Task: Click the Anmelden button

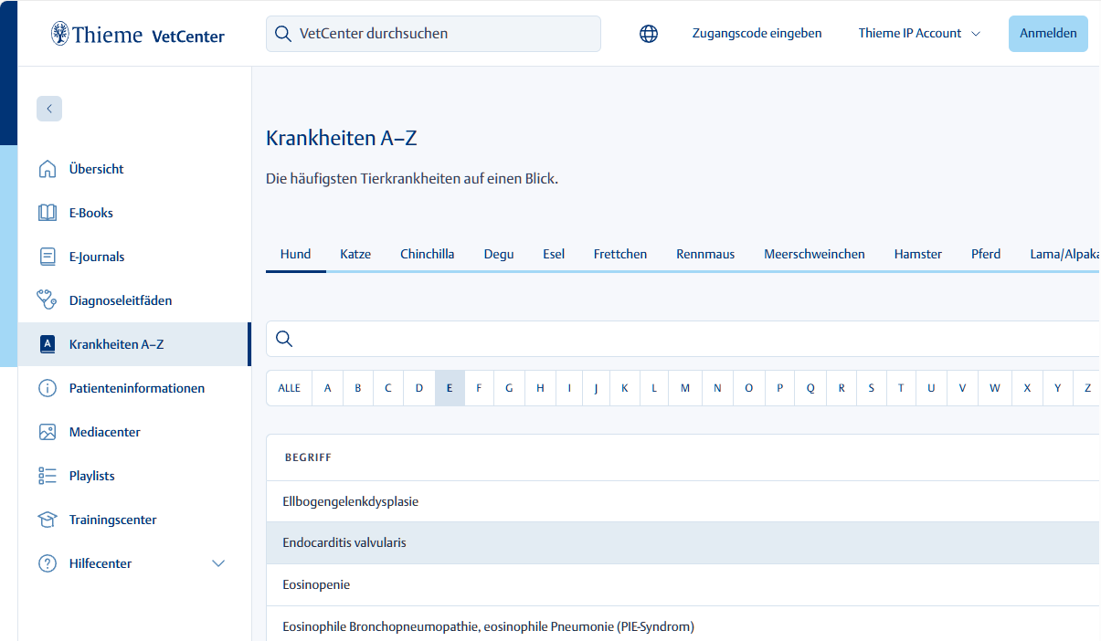Action: pyautogui.click(x=1048, y=33)
